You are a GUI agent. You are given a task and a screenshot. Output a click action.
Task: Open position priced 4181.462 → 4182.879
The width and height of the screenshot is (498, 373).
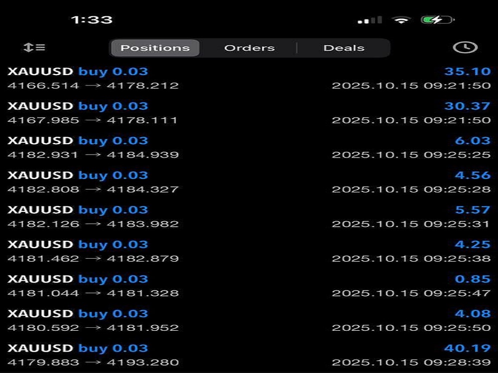[x=94, y=259]
